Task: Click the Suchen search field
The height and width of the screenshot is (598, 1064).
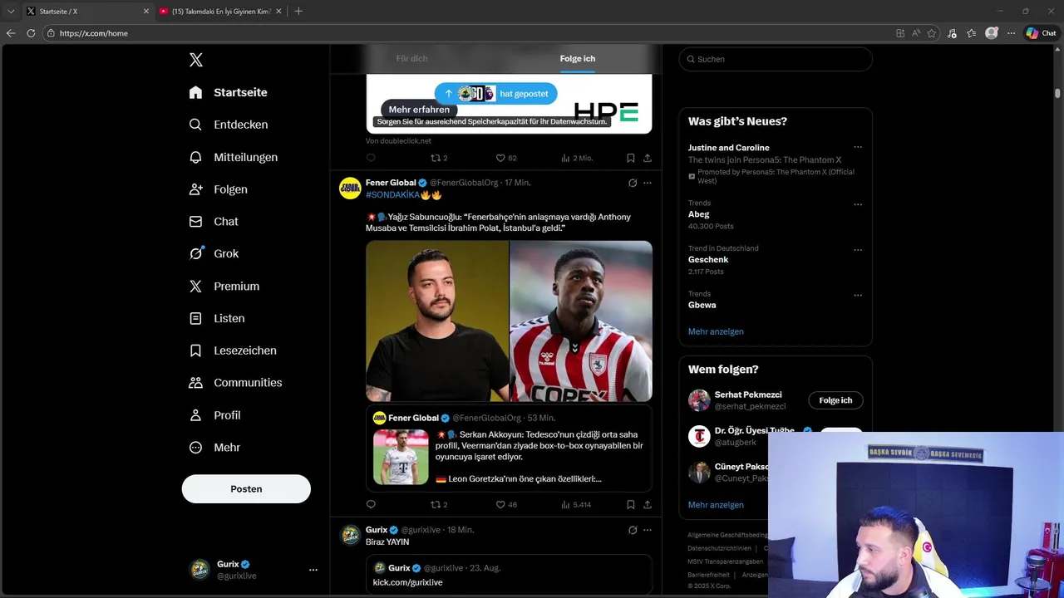Action: coord(776,59)
